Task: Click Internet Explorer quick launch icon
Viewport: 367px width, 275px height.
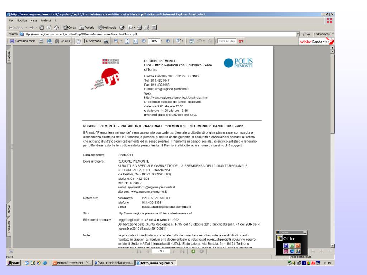Action: [45, 263]
